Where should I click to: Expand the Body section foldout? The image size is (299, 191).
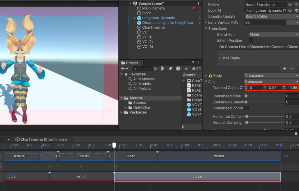[x=206, y=75]
